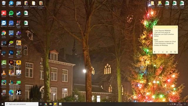Add a new sticky note with the plus button
This screenshot has height=106, width=188.
154,27
